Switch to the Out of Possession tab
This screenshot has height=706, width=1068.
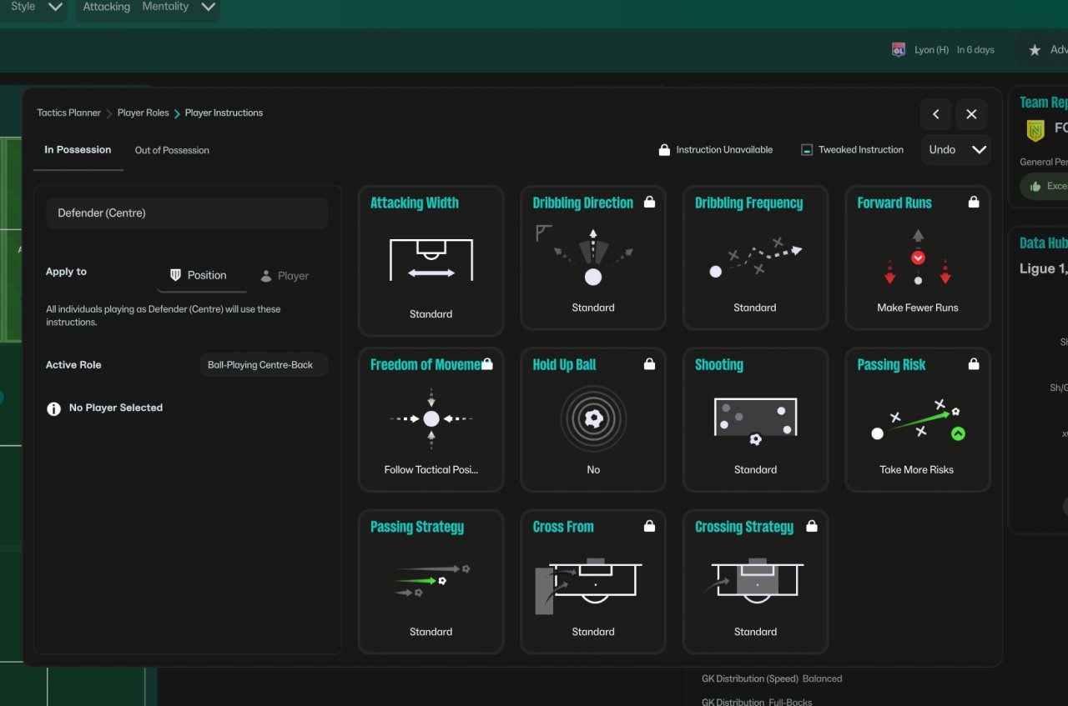click(172, 150)
